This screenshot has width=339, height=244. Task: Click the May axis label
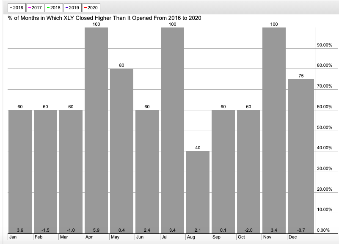pyautogui.click(x=115, y=237)
